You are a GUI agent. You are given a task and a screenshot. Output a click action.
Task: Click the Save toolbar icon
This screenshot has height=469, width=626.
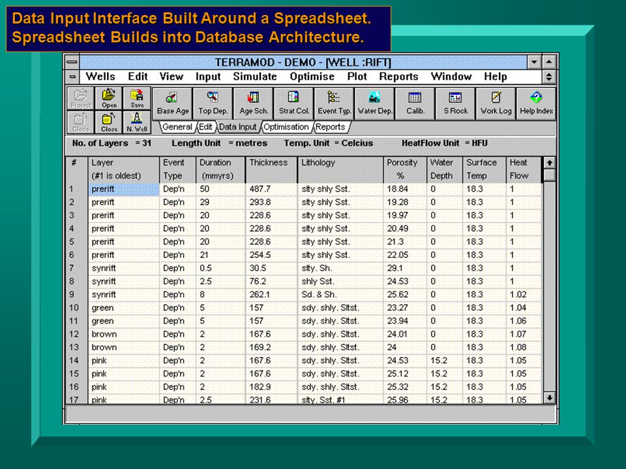click(x=137, y=98)
